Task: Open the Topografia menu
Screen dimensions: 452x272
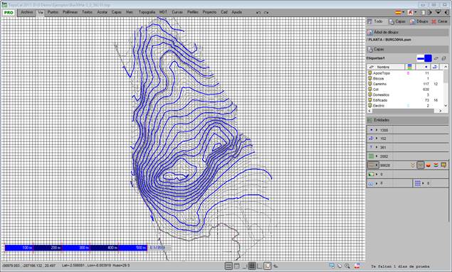Action: click(x=147, y=12)
